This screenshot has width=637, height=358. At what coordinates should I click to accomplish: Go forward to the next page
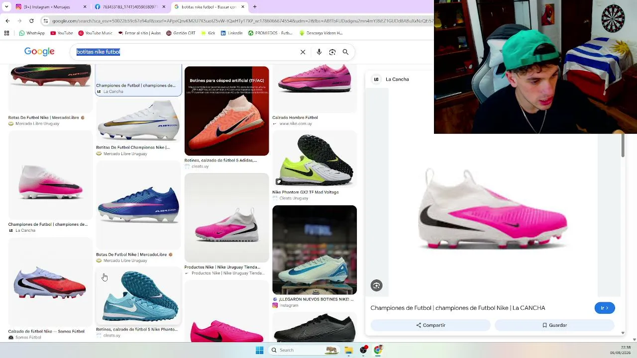coord(19,21)
